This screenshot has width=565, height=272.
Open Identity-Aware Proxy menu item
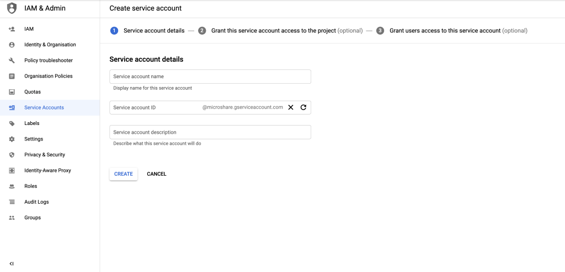[x=47, y=171]
